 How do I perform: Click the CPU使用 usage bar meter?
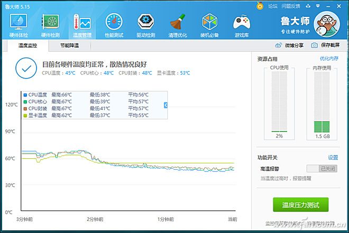[x=279, y=102]
